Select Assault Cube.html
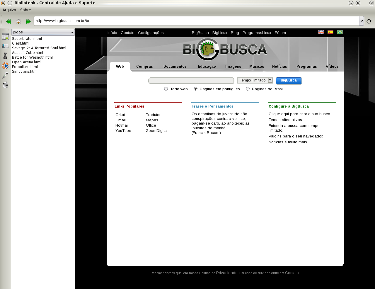The image size is (375, 289). click(28, 53)
